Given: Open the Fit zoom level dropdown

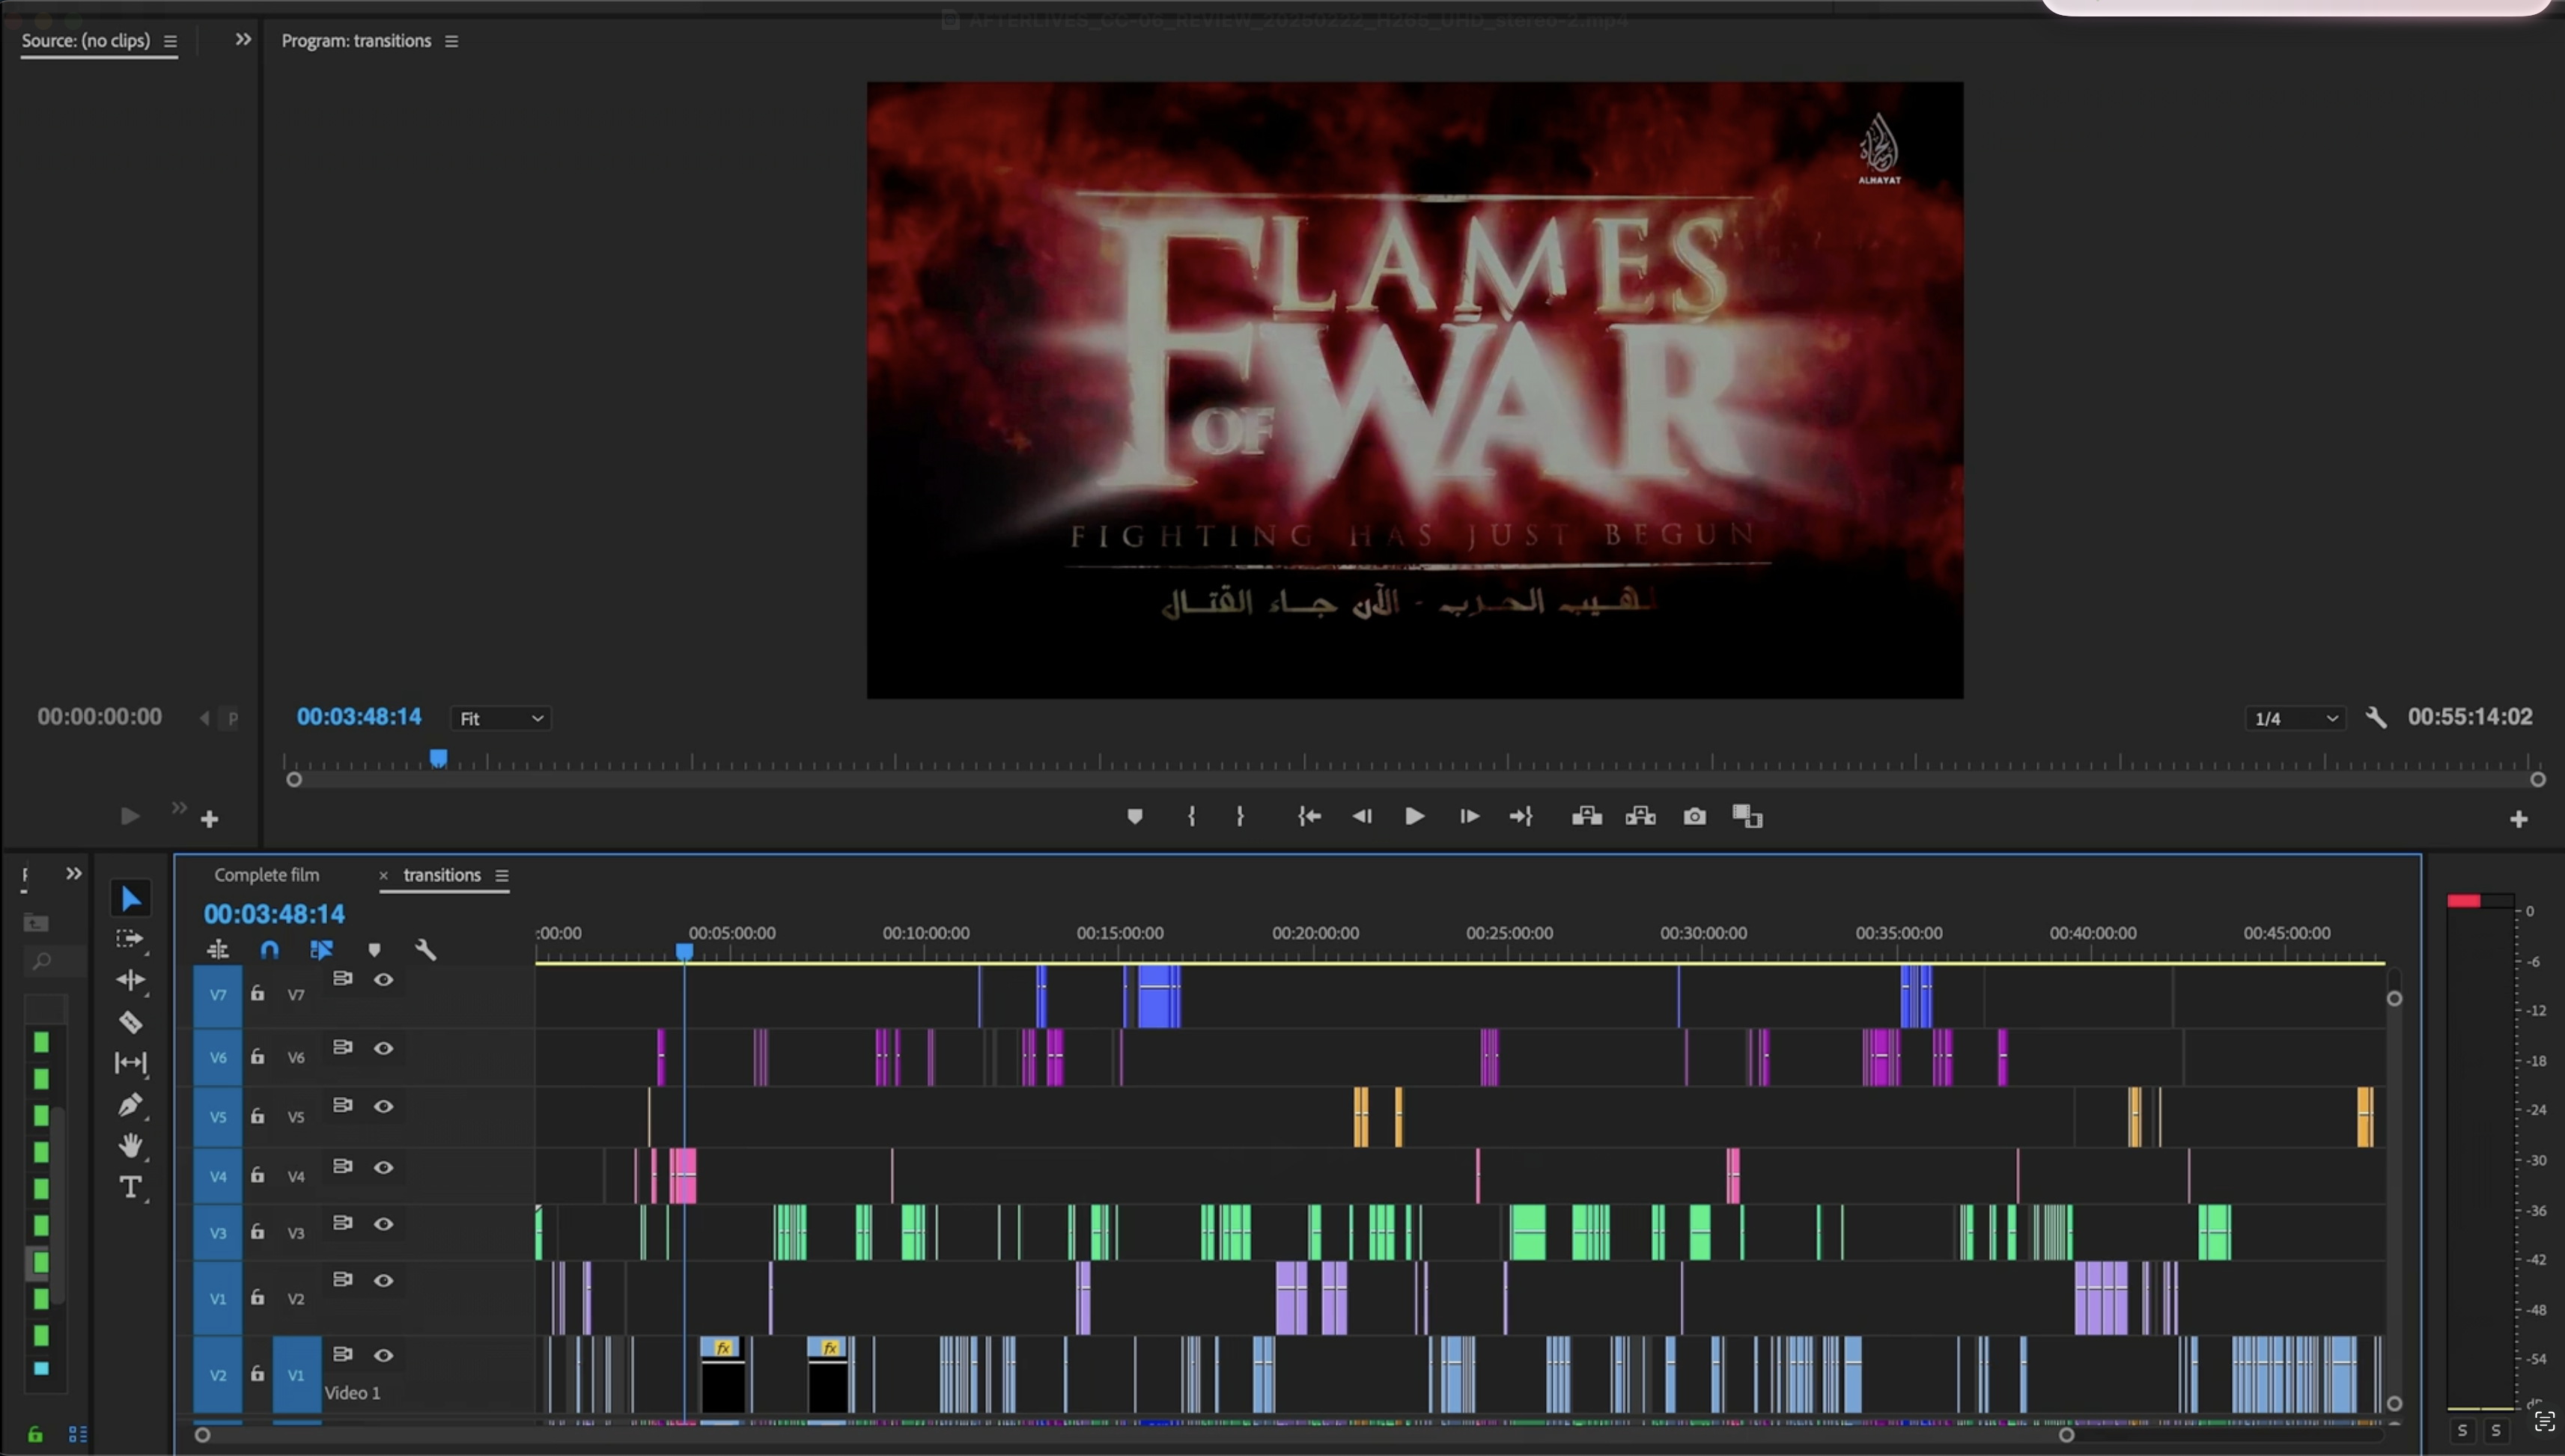Looking at the screenshot, I should [x=501, y=718].
